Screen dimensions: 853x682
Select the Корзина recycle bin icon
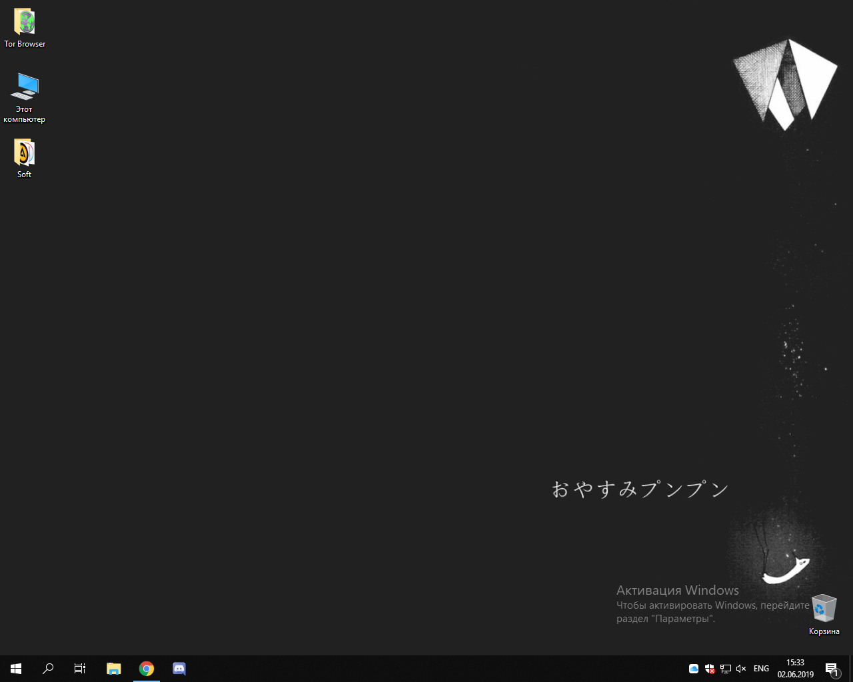824,614
